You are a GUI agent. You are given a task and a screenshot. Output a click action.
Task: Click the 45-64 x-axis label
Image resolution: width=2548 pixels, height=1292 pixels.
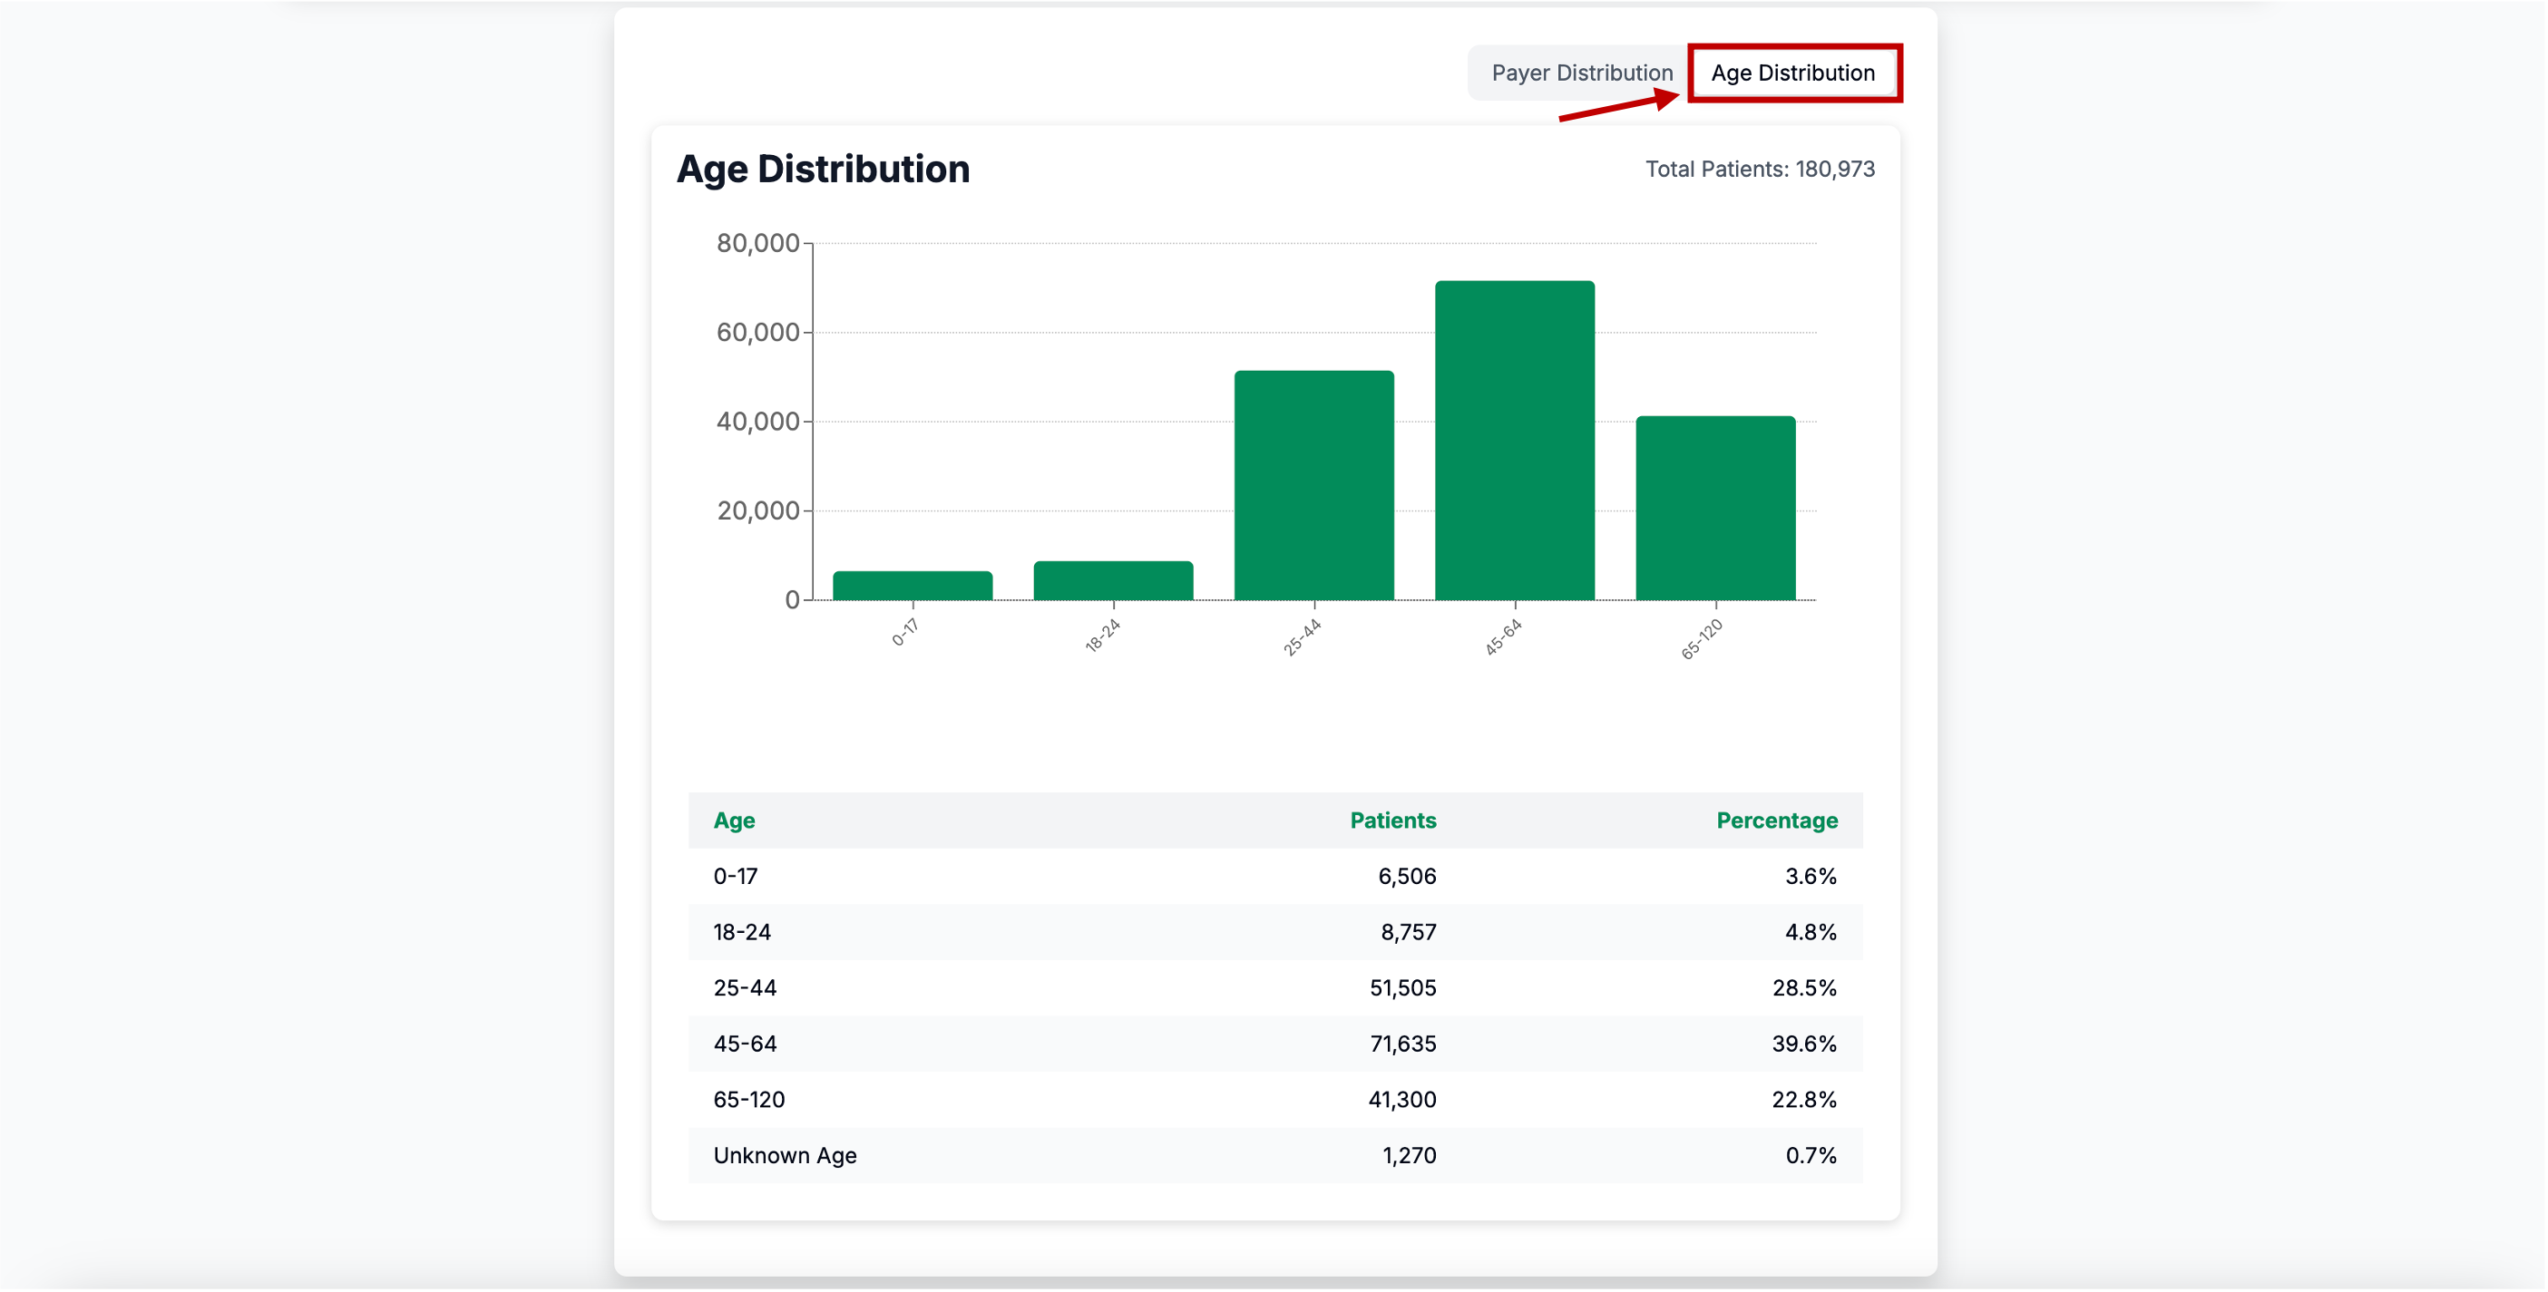(x=1502, y=637)
